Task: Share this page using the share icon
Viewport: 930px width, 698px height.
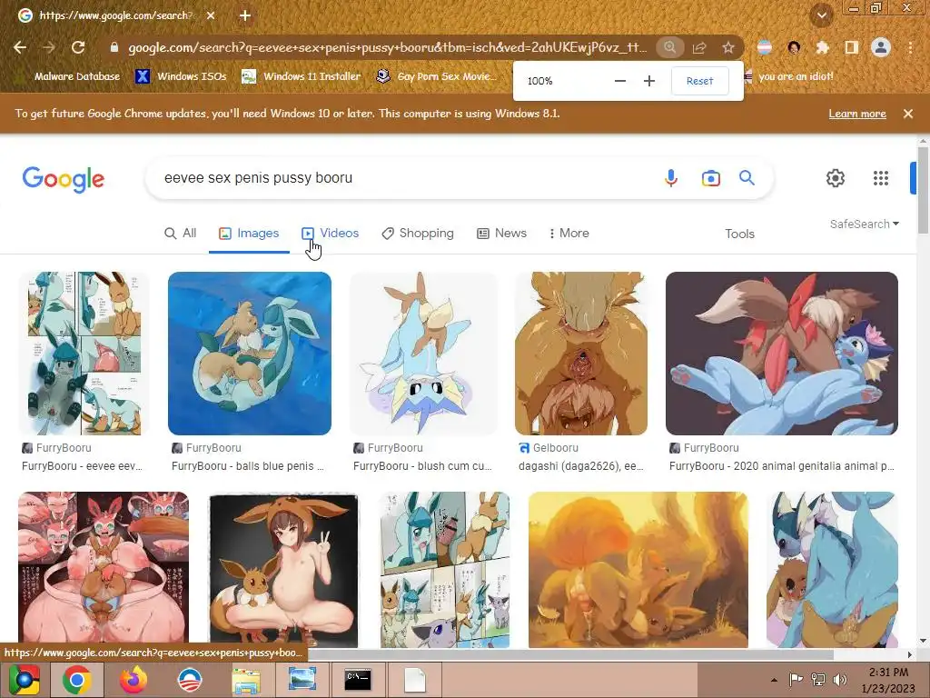Action: pos(699,47)
